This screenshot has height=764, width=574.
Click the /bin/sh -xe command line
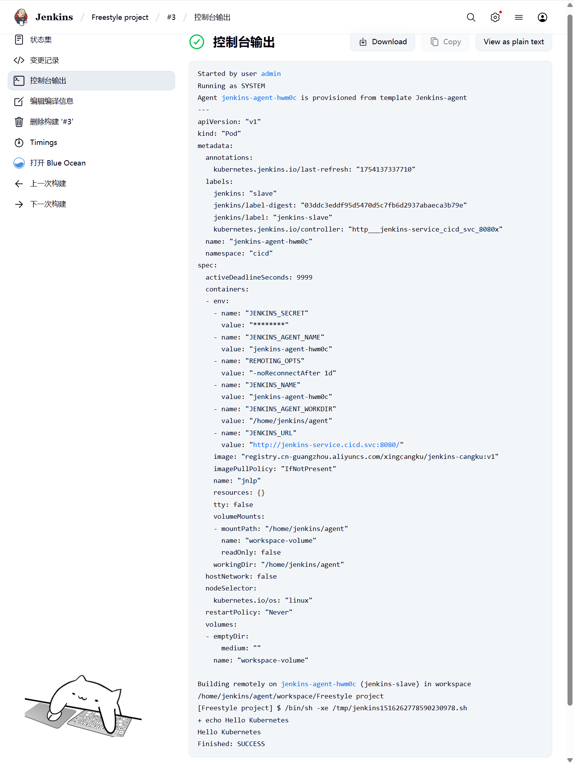coord(332,708)
